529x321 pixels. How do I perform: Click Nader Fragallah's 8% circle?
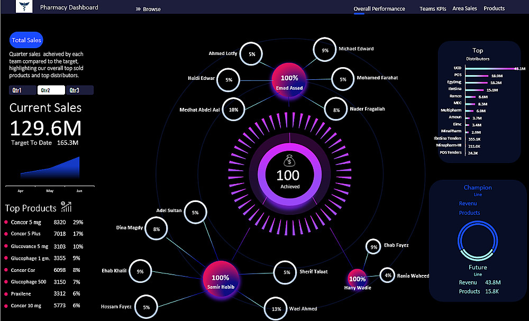click(336, 109)
